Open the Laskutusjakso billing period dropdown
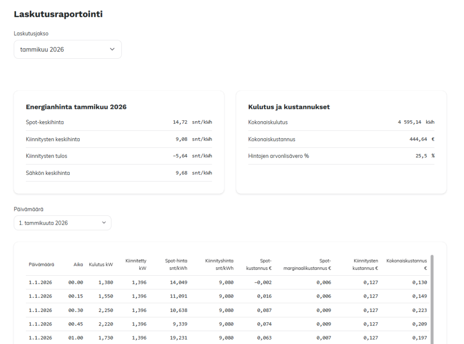464x344 pixels. pyautogui.click(x=68, y=49)
